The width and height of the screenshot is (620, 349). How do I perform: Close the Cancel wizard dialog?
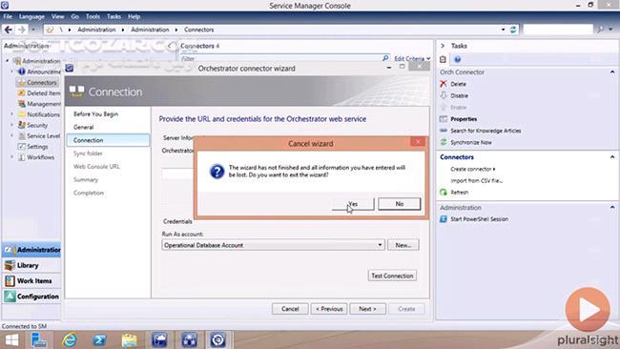(418, 141)
